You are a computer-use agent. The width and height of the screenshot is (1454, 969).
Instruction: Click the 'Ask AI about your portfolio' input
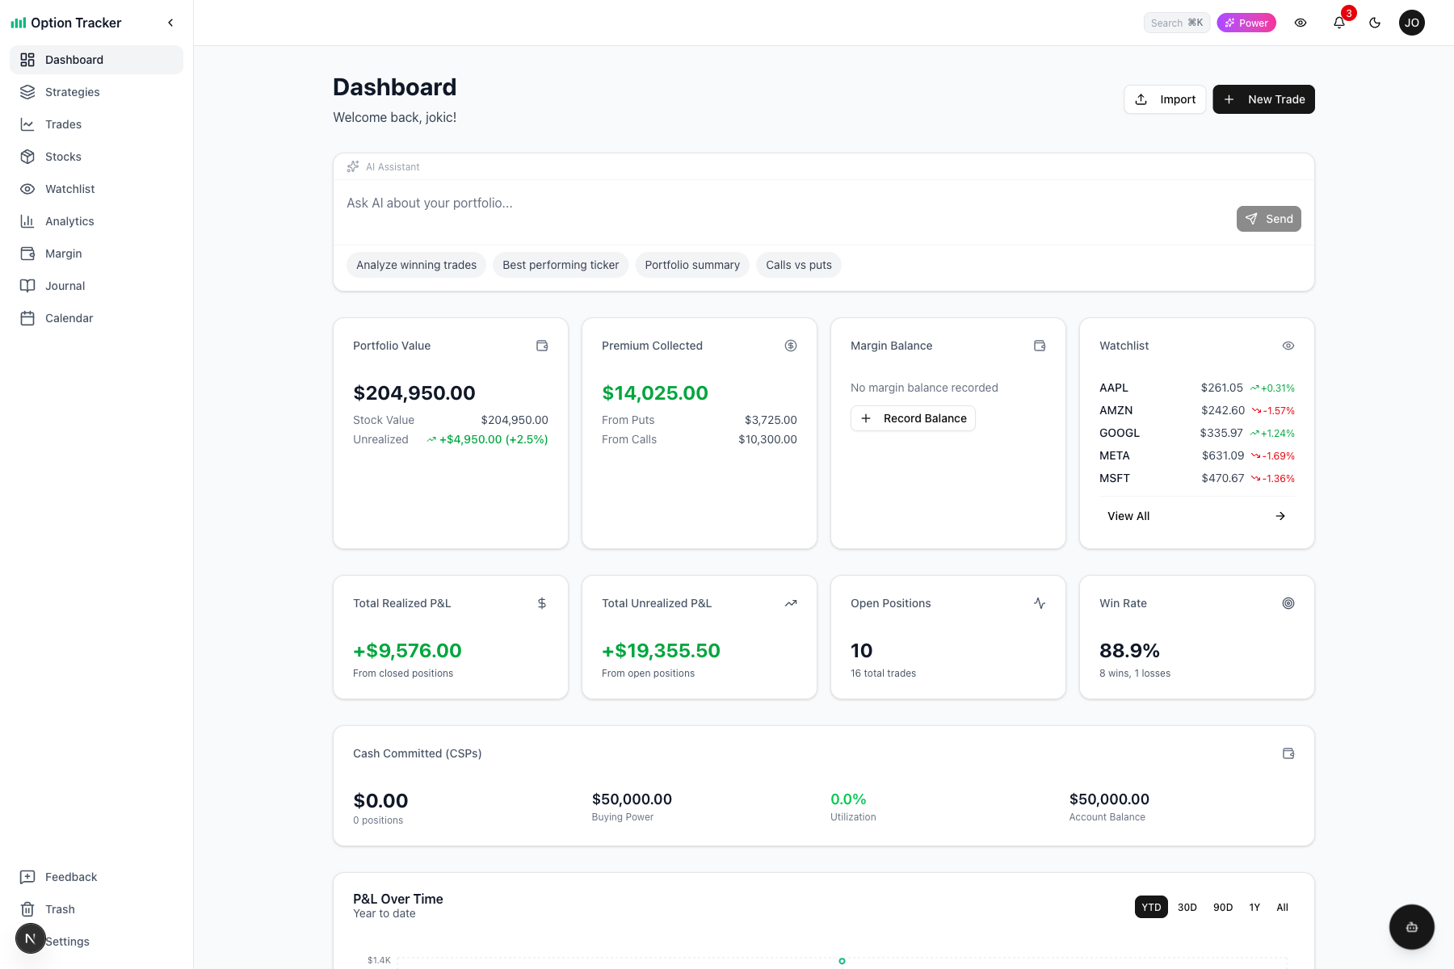click(565, 203)
